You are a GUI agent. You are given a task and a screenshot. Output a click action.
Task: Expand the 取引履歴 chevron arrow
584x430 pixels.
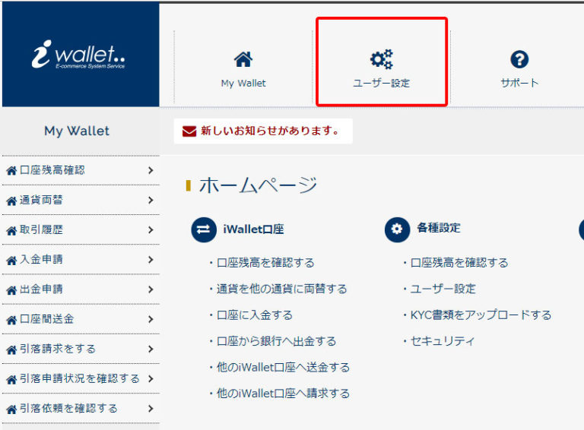(151, 230)
